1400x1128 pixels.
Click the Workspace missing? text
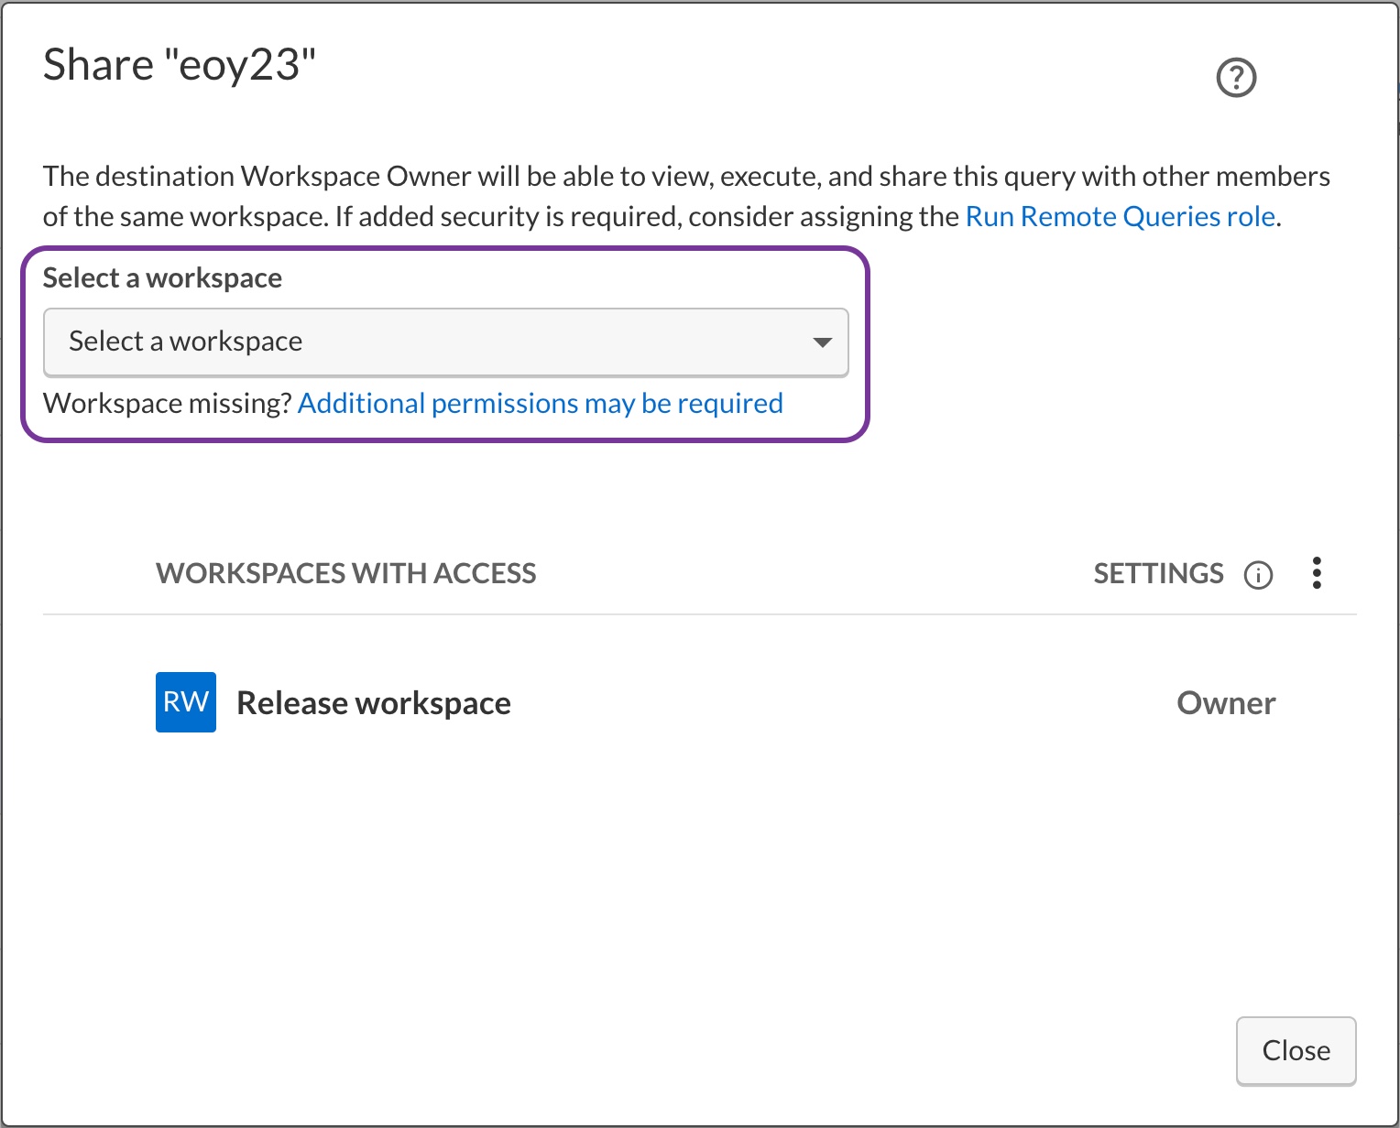click(167, 404)
